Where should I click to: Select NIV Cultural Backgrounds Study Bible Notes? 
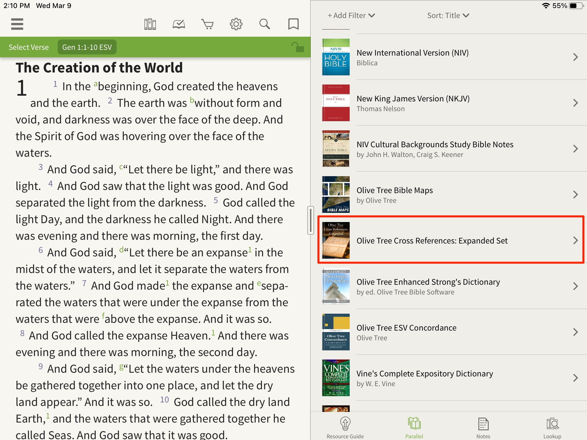click(435, 144)
